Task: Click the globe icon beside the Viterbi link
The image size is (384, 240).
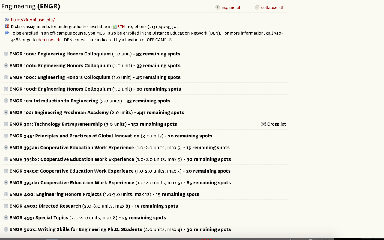Action: coord(7,20)
